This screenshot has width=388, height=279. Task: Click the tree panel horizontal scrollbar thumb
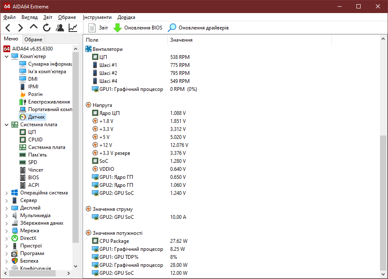[x=32, y=273]
